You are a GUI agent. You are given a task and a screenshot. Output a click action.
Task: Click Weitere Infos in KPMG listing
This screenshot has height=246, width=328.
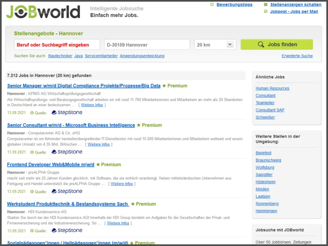click(92, 105)
